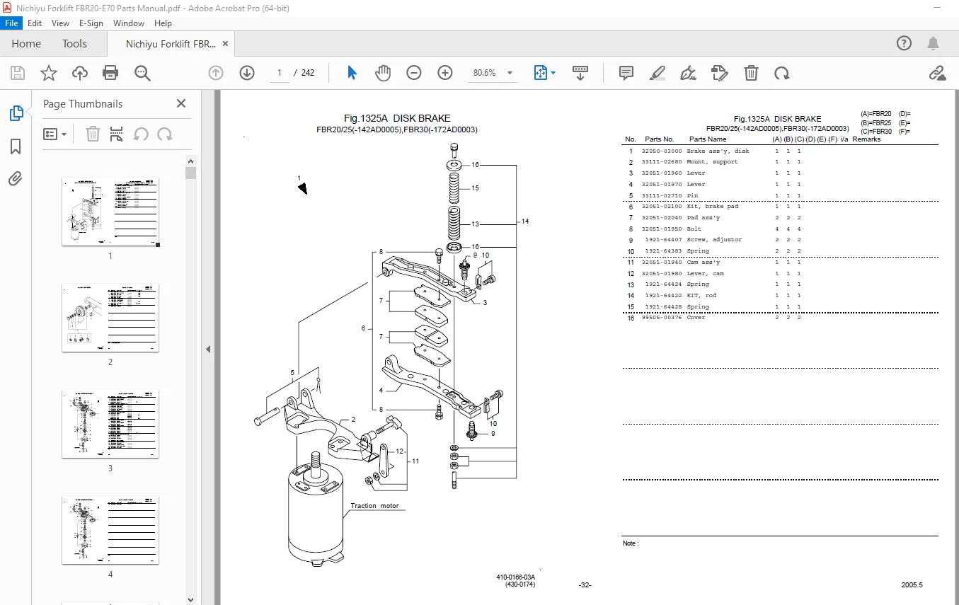Click part number 32050-03000 in the table
Image resolution: width=959 pixels, height=605 pixels.
coord(662,151)
